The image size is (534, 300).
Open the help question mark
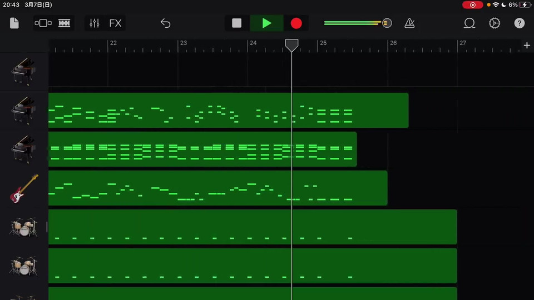pos(520,23)
